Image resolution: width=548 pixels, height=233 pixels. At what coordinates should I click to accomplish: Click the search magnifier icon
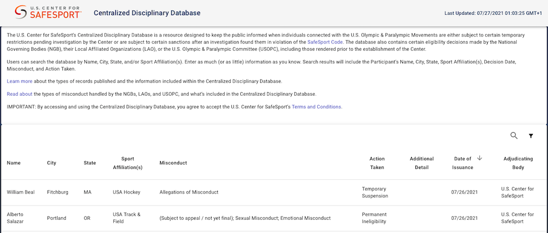click(x=514, y=136)
